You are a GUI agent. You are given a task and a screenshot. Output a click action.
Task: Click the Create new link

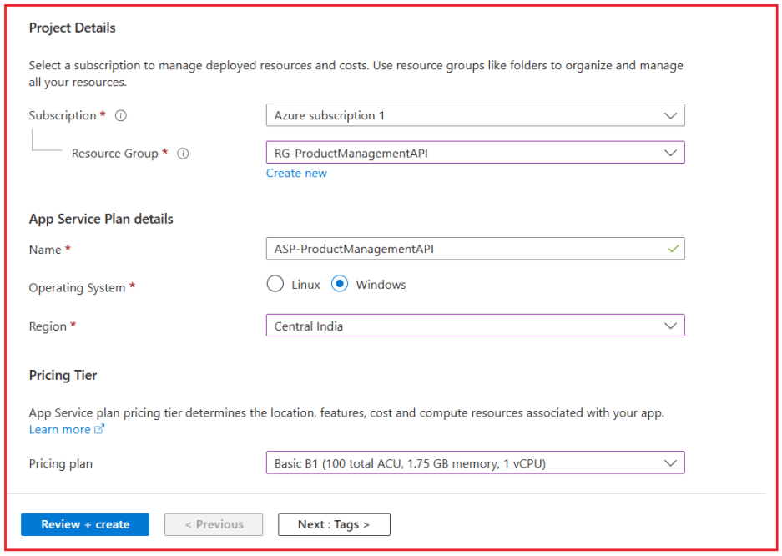(296, 173)
